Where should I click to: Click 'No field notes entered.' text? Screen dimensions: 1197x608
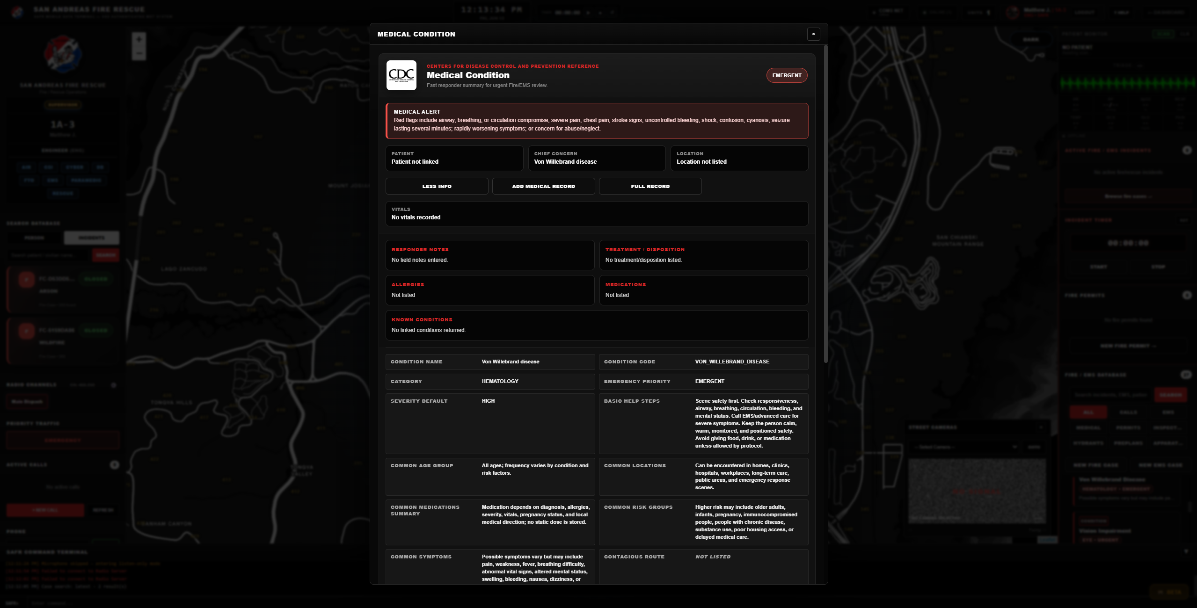point(420,260)
